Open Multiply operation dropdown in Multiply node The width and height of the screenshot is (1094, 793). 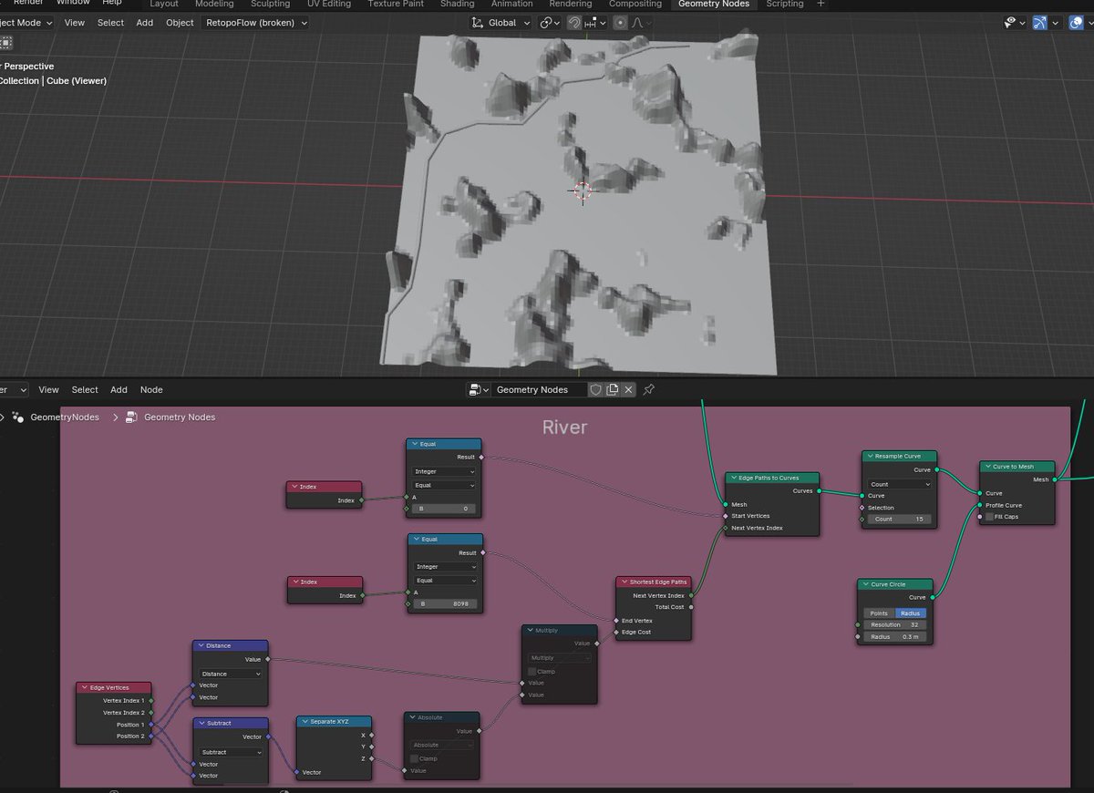[x=561, y=658]
